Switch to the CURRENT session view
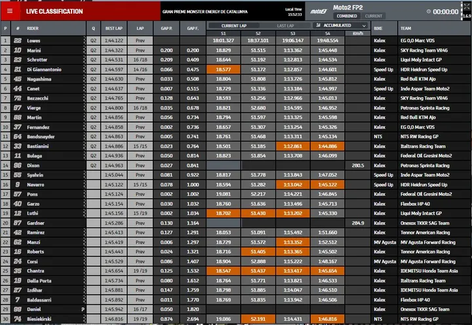This screenshot has width=472, height=325. [374, 16]
